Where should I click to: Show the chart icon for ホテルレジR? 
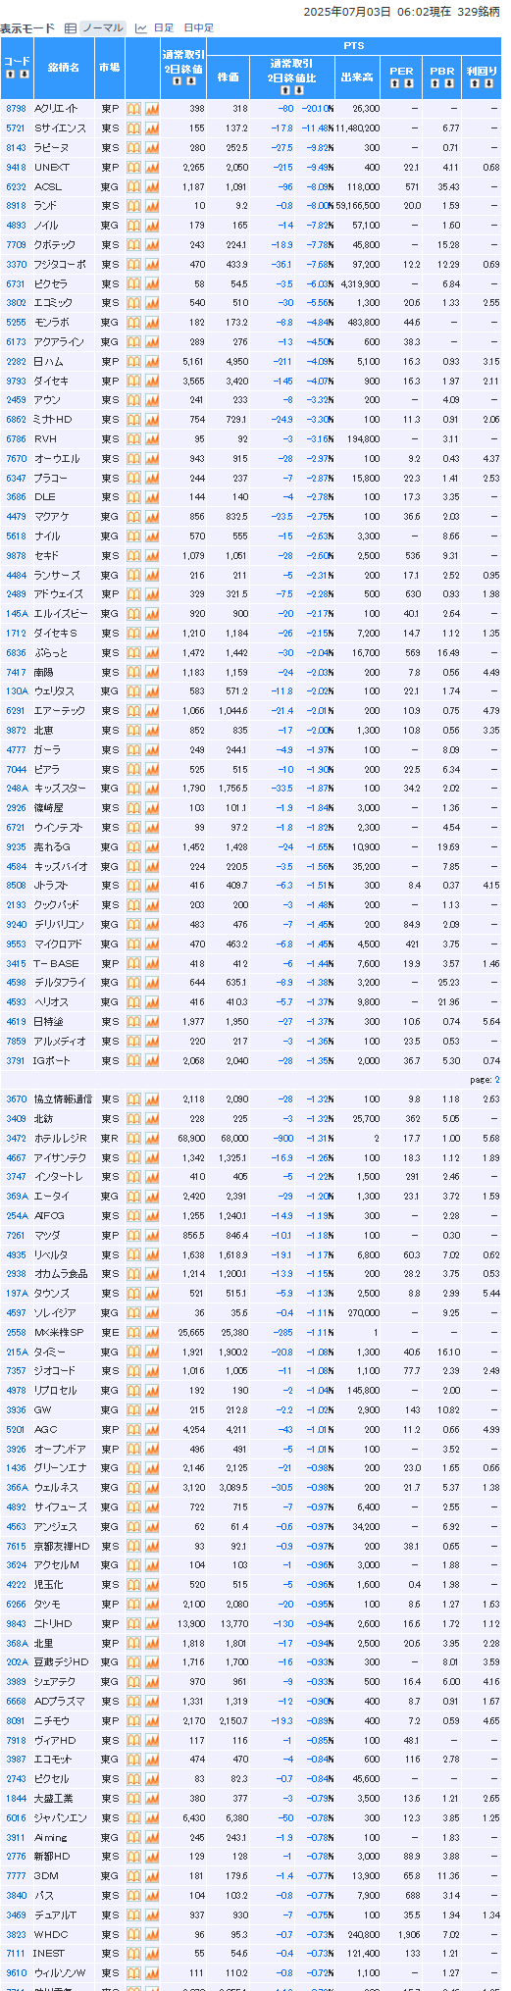[x=152, y=1139]
